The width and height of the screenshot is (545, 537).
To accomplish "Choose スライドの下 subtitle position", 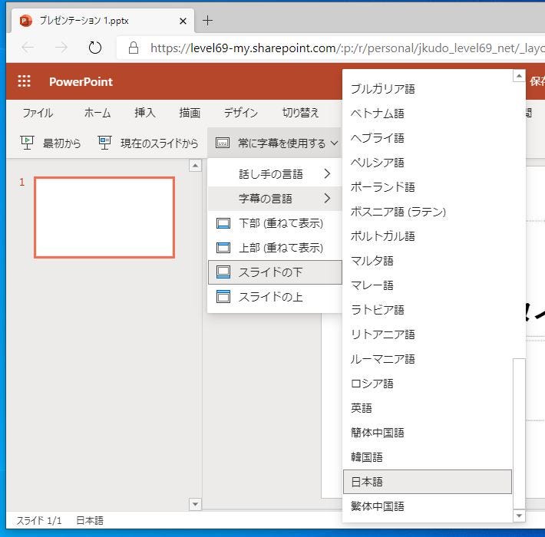I will coord(275,272).
